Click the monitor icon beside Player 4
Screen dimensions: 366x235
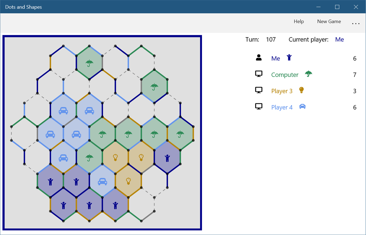259,106
